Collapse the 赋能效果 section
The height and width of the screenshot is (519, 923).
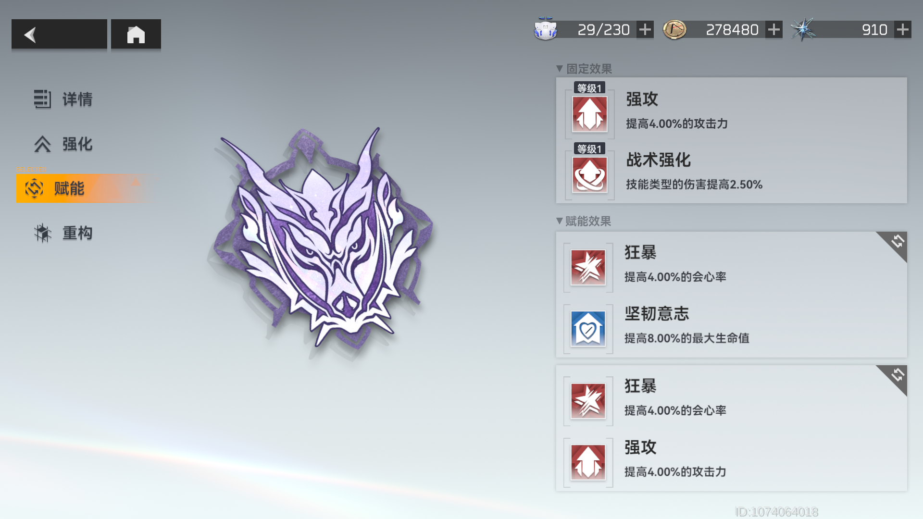[584, 221]
